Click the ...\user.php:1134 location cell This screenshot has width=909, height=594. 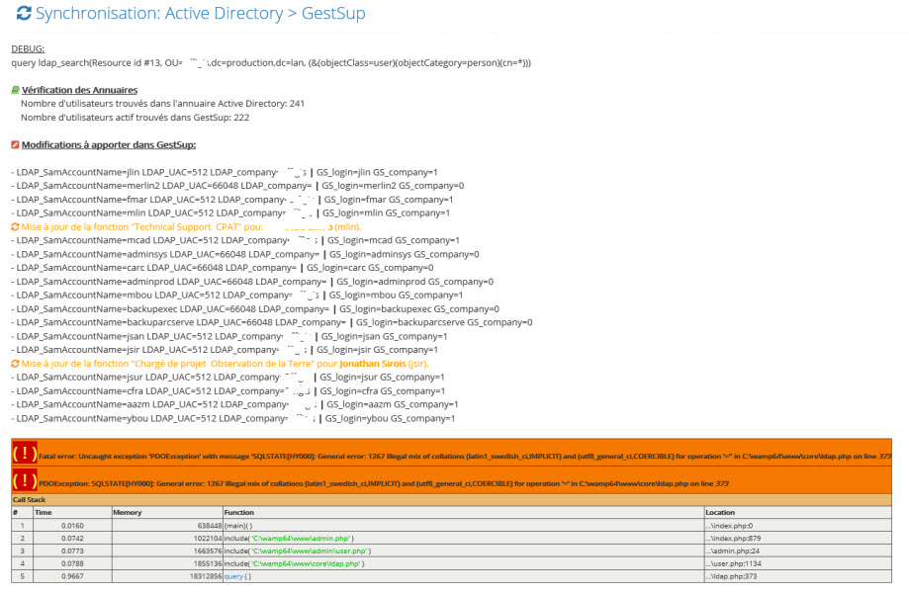pos(798,564)
